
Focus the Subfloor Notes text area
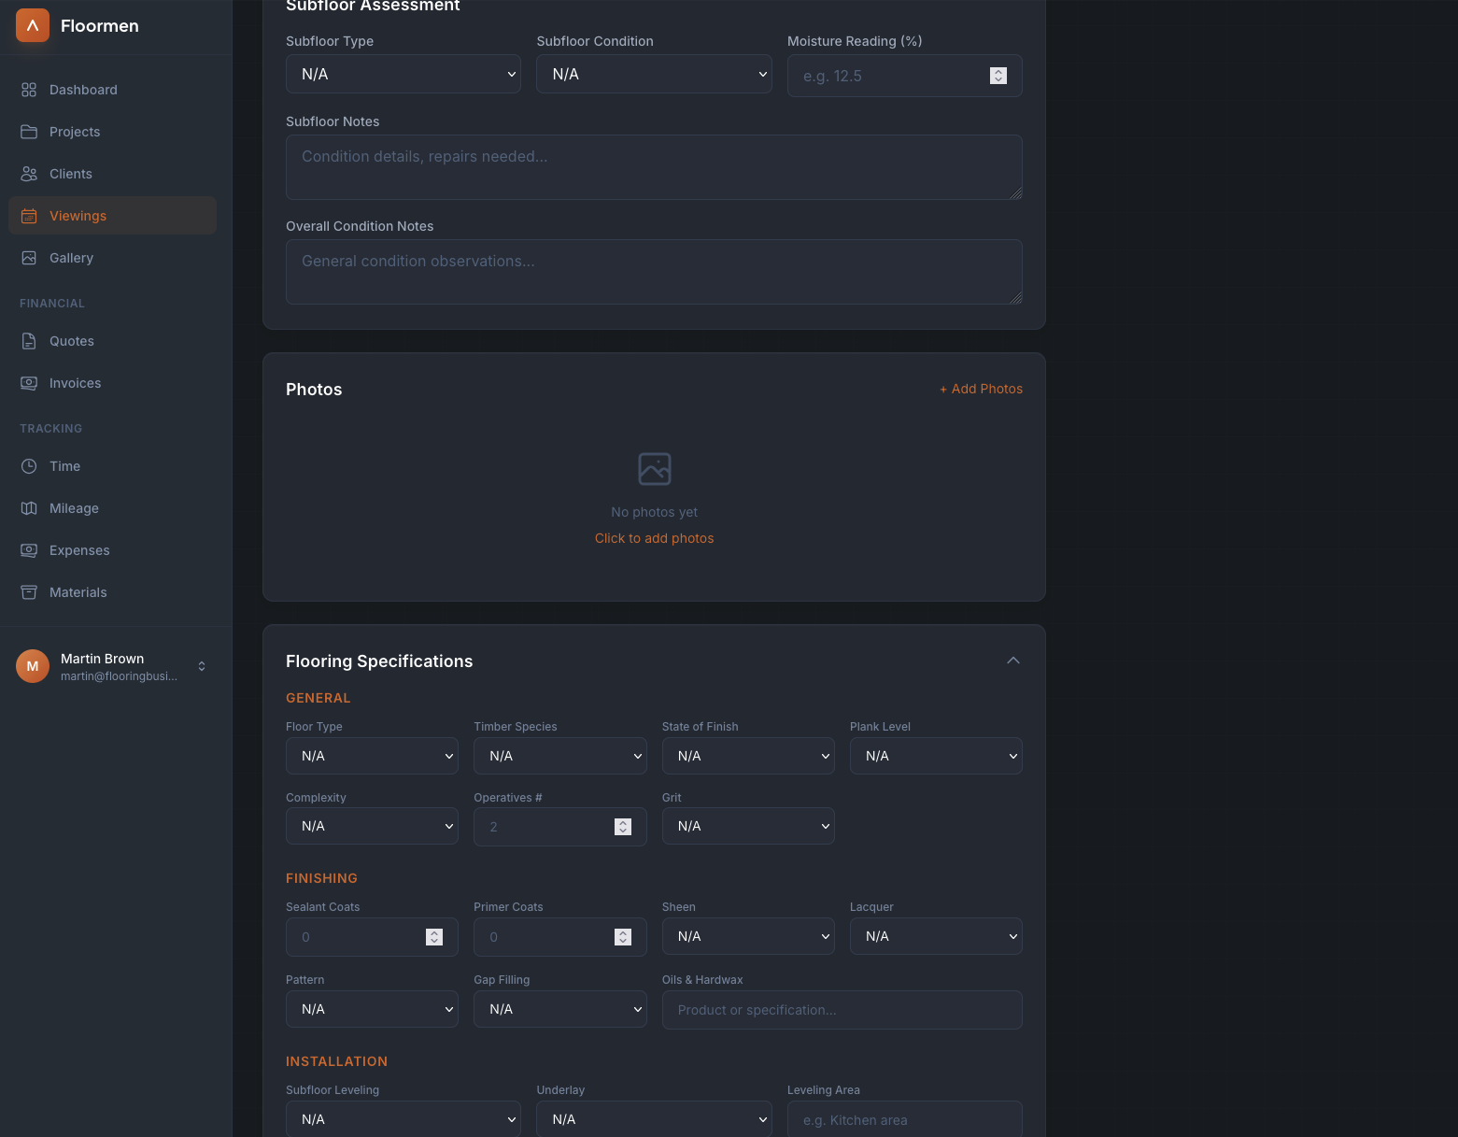click(x=654, y=167)
